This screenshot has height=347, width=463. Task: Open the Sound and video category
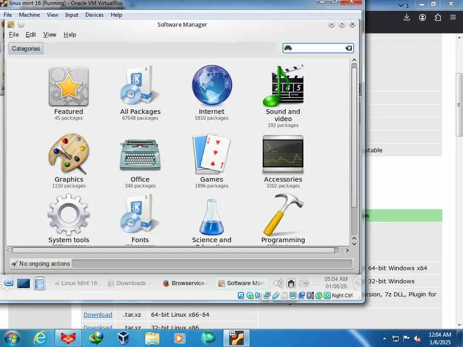pyautogui.click(x=283, y=96)
